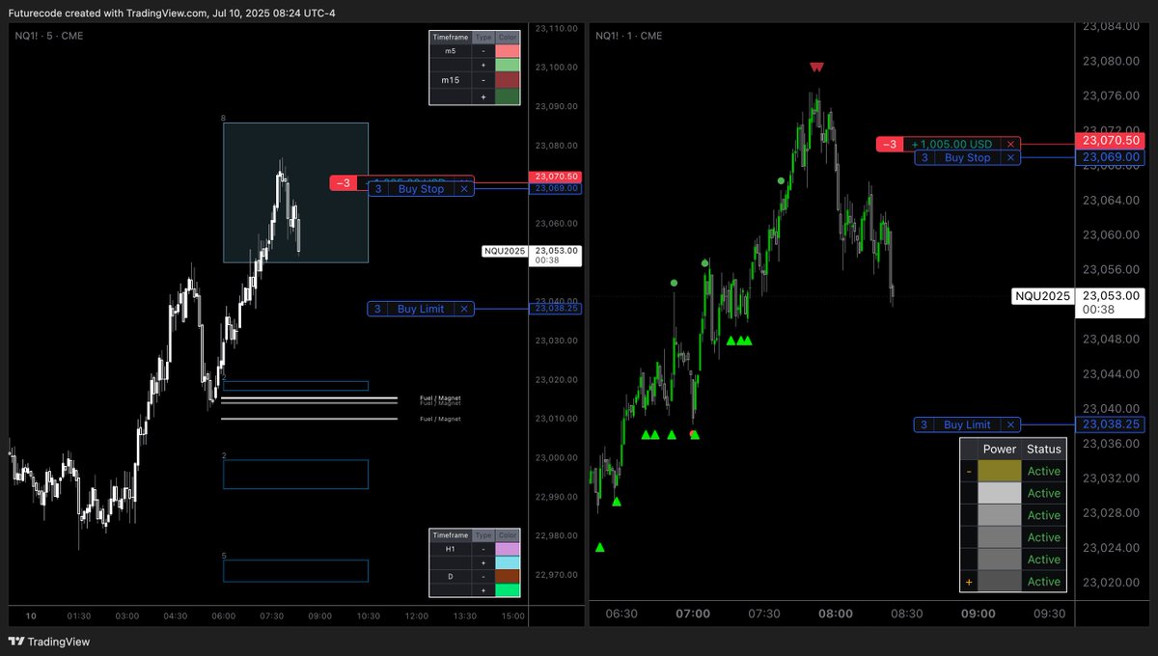Select Buy Stop label on 5-minute chart
Screen dimensions: 1158x656
click(x=421, y=189)
